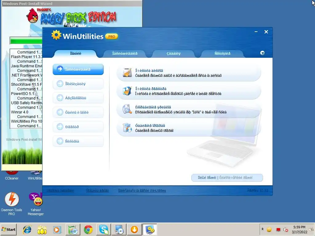
Task: Open the shortcut fixer item with magnifier icon
Action: 189,110
